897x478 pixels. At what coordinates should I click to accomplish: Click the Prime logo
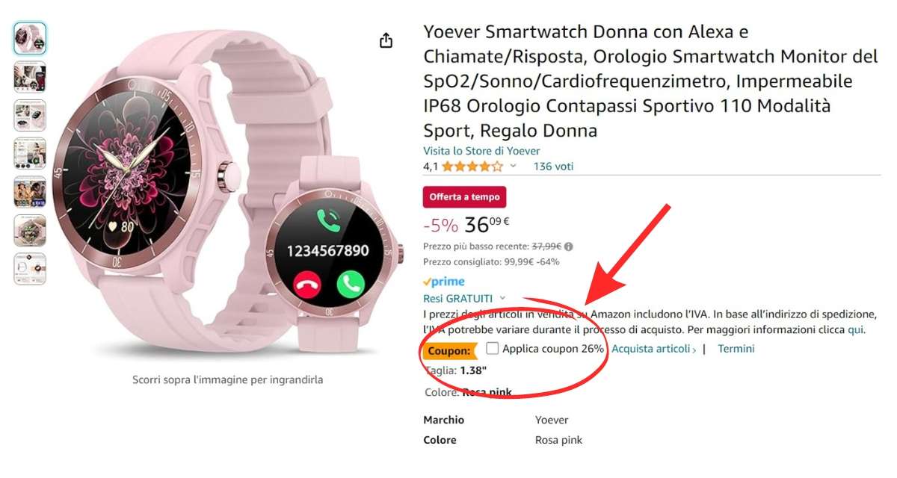click(444, 282)
